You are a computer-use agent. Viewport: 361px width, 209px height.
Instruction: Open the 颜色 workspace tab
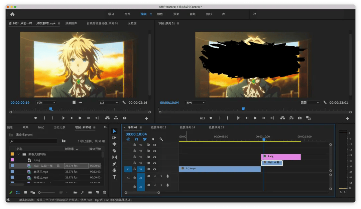coord(160,14)
